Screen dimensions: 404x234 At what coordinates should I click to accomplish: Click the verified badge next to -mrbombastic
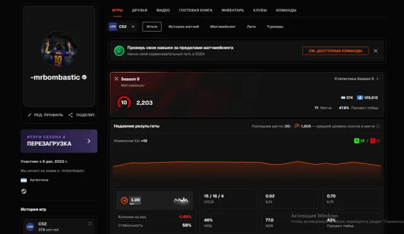[x=84, y=77]
